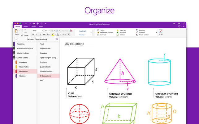Expand the tags gallery arrow
199x124 pixels.
tap(156, 32)
